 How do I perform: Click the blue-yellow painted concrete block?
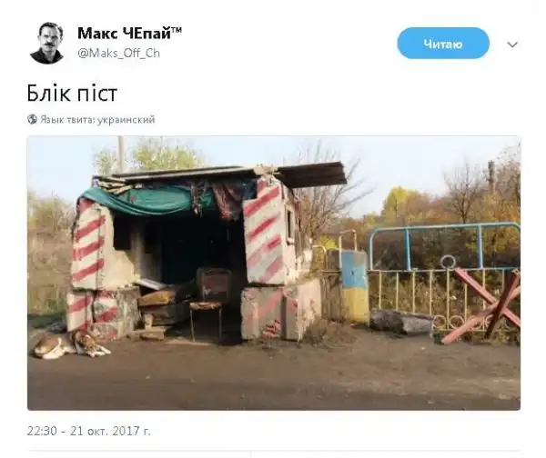tap(354, 286)
